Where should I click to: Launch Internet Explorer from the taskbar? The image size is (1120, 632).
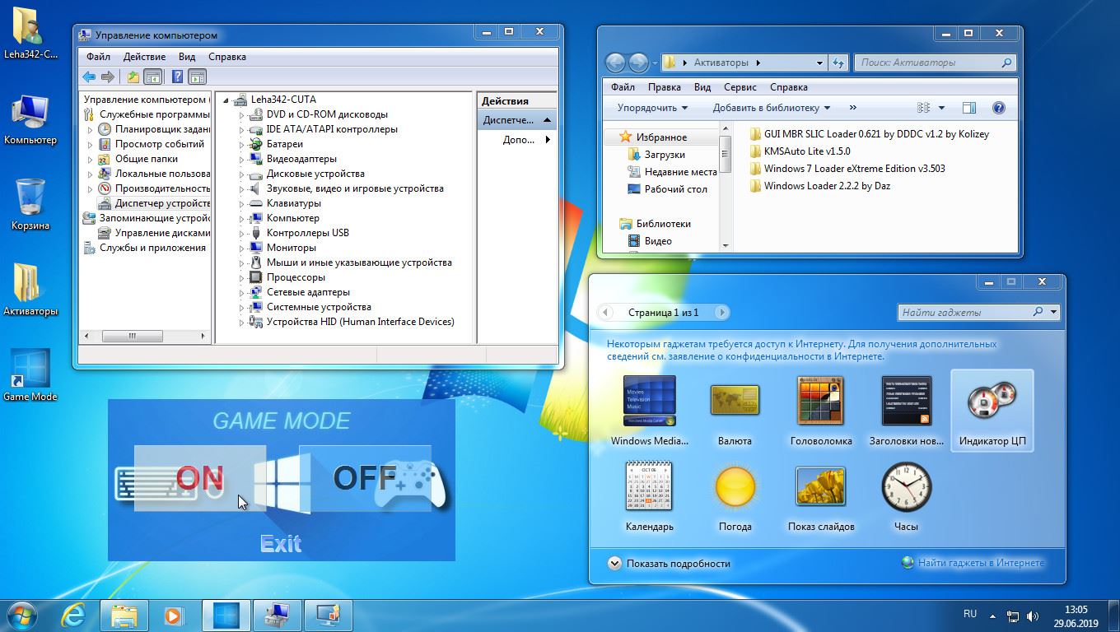(75, 615)
